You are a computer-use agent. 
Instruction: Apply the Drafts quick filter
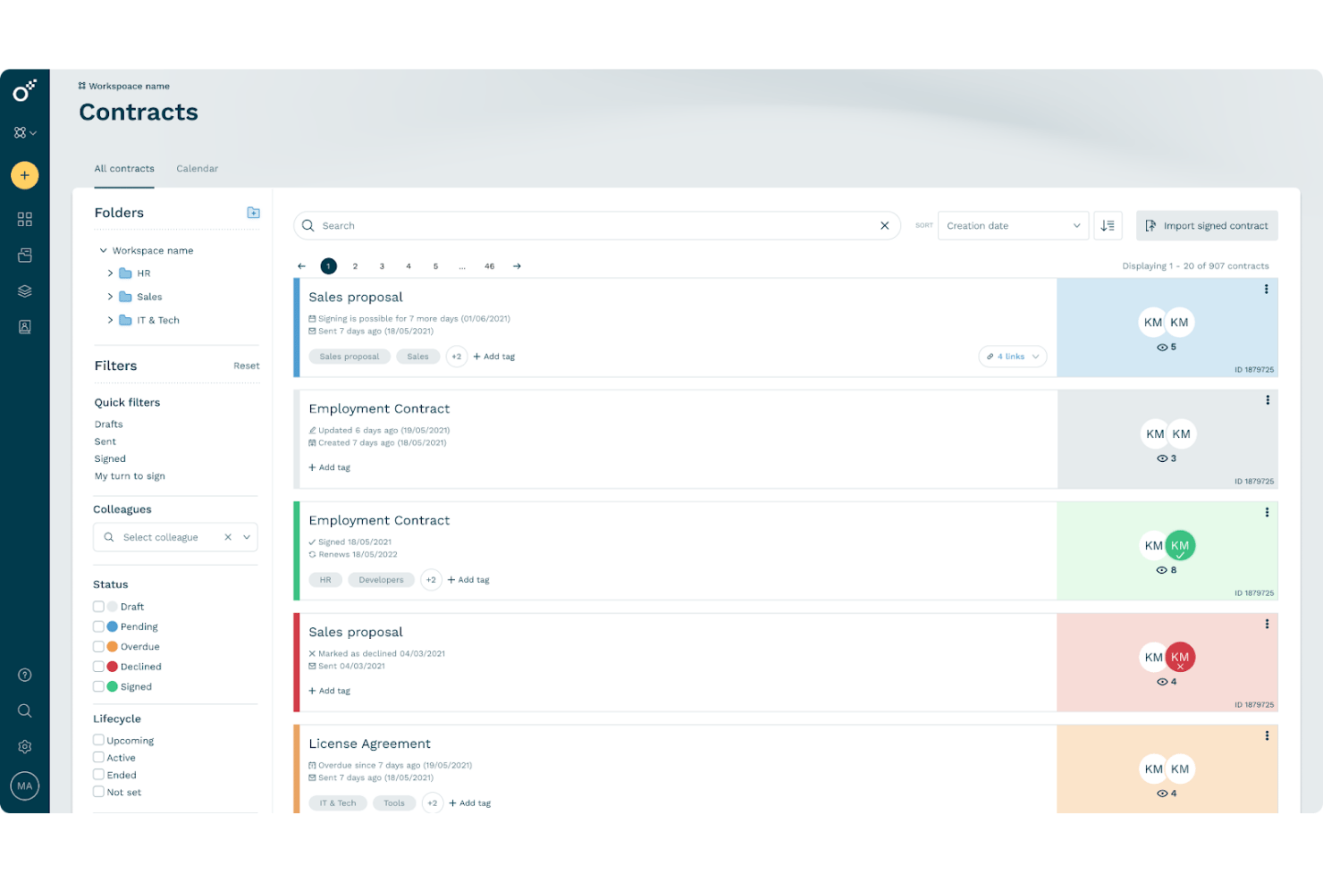coord(109,424)
